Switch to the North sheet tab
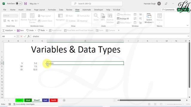The width and height of the screenshot is (191, 107). tap(53, 100)
